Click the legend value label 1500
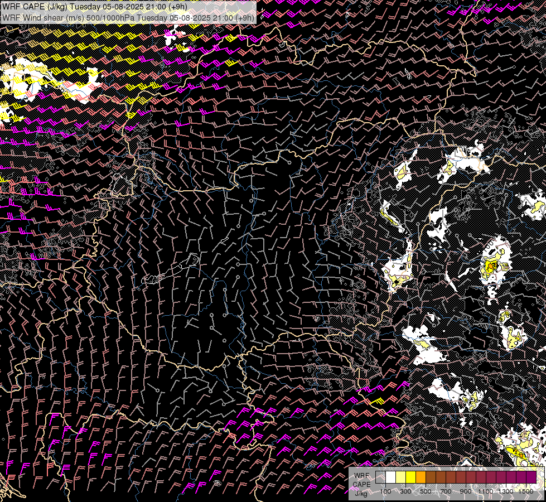Screen dimensions: 546x502 coord(526,491)
